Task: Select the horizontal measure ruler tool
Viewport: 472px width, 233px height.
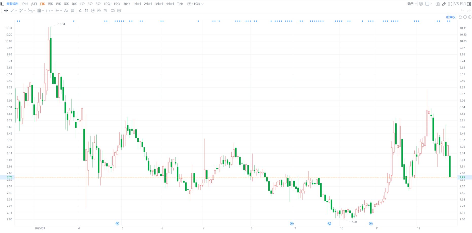Action: pyautogui.click(x=48, y=11)
